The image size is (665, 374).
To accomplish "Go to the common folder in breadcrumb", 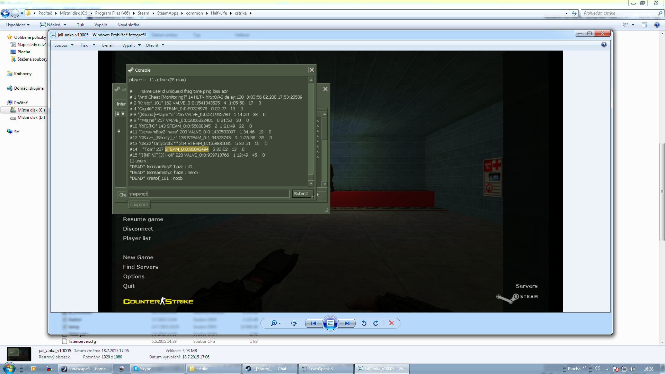I will (194, 13).
